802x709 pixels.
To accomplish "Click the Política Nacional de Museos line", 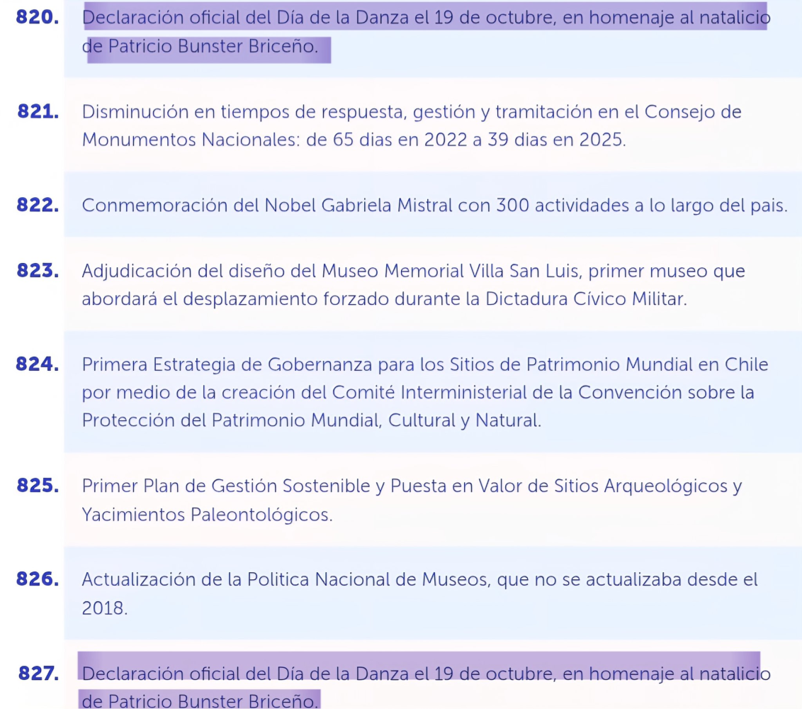I will [x=419, y=579].
